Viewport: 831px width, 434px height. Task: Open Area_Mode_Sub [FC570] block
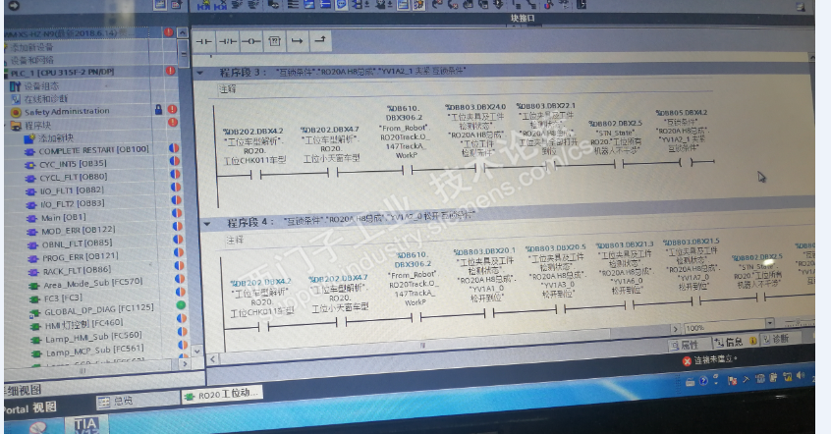[92, 284]
